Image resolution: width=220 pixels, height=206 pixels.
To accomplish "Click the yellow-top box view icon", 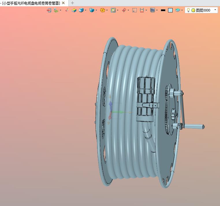I will (74, 10).
